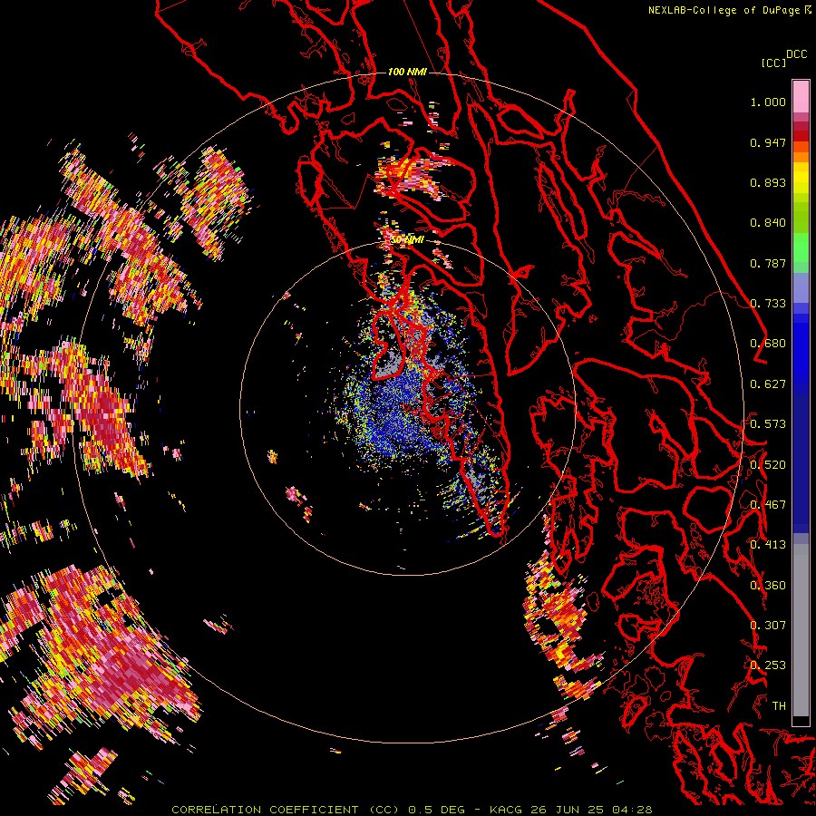Viewport: 816px width, 816px height.
Task: Select the 0.360 color scale value
Action: pos(768,586)
